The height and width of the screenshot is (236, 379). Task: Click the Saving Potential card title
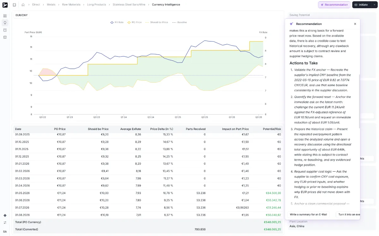point(299,15)
